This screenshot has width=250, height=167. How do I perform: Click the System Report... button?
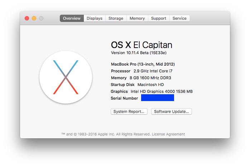[129, 111]
